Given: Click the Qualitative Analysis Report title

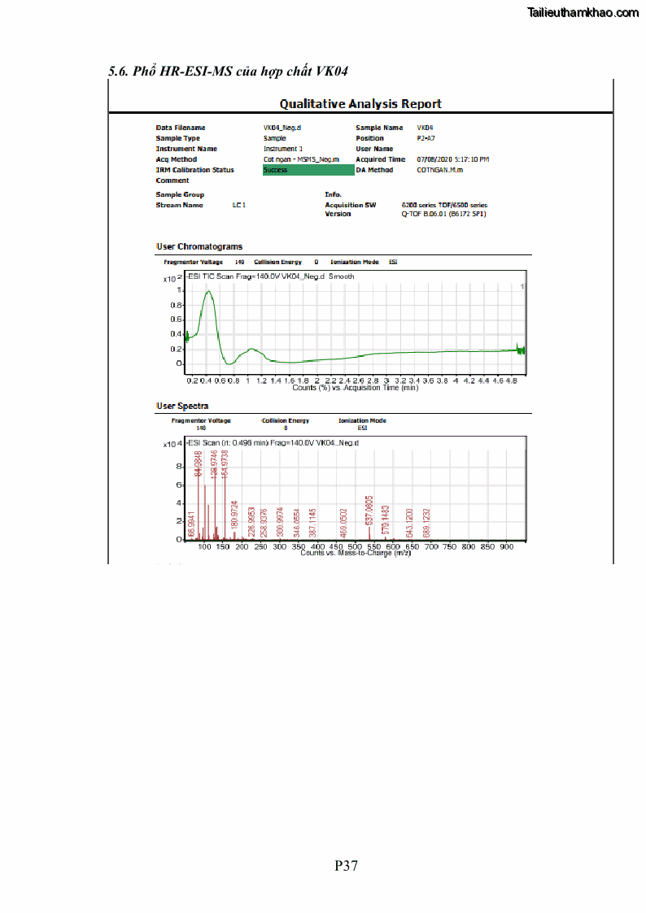Looking at the screenshot, I should coord(360,103).
